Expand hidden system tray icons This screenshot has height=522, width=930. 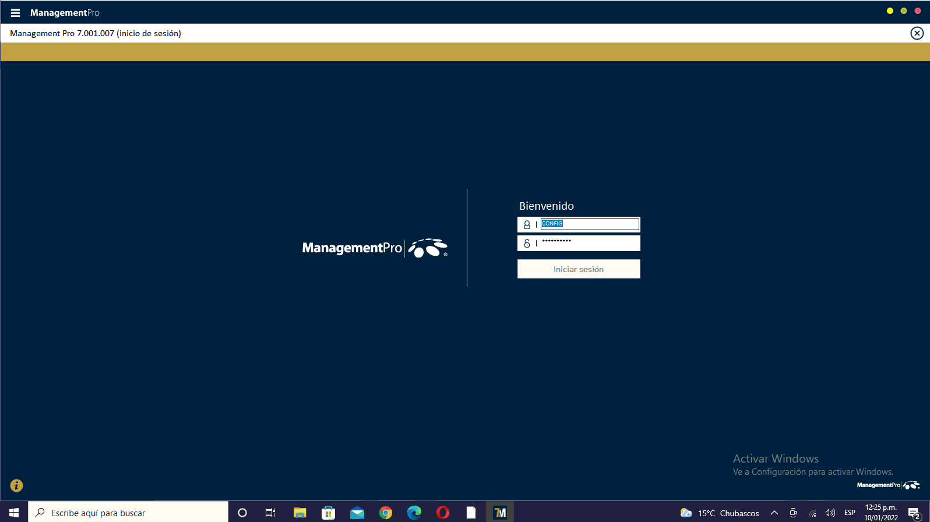coord(774,513)
